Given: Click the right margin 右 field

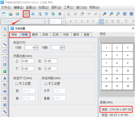Looking at the screenshot, I should 51,69.
